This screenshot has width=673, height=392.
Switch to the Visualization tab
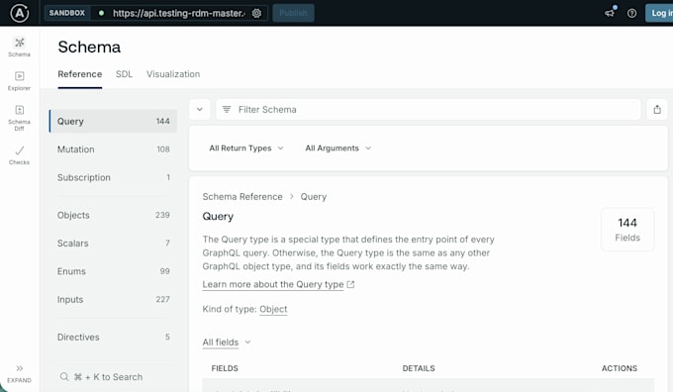173,74
